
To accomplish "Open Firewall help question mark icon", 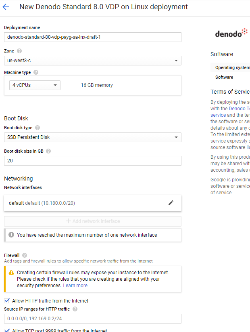I will point(25,255).
